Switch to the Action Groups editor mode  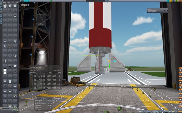(x=26, y=1)
